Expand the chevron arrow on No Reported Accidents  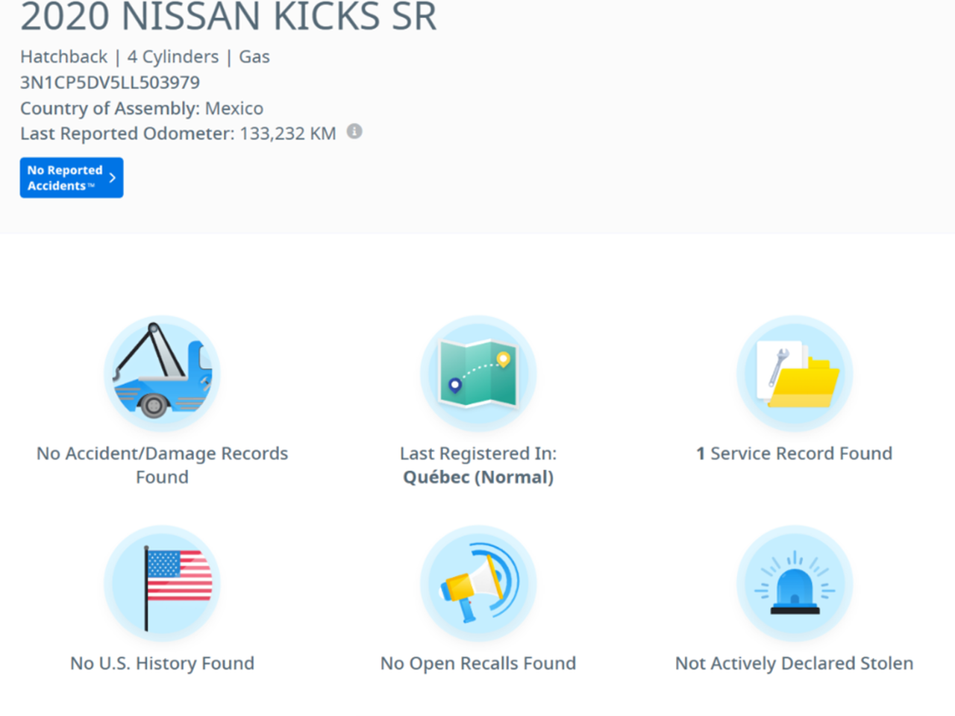[113, 178]
